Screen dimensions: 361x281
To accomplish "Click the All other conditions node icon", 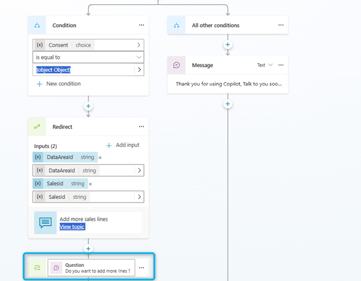I will coord(176,25).
